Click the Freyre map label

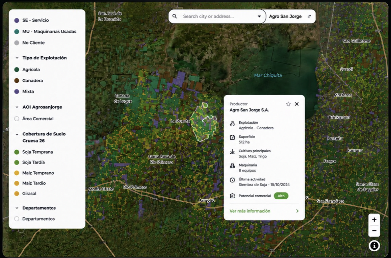pyautogui.click(x=330, y=161)
